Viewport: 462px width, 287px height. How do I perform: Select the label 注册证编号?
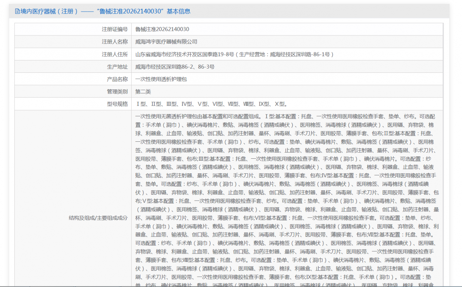(x=115, y=29)
